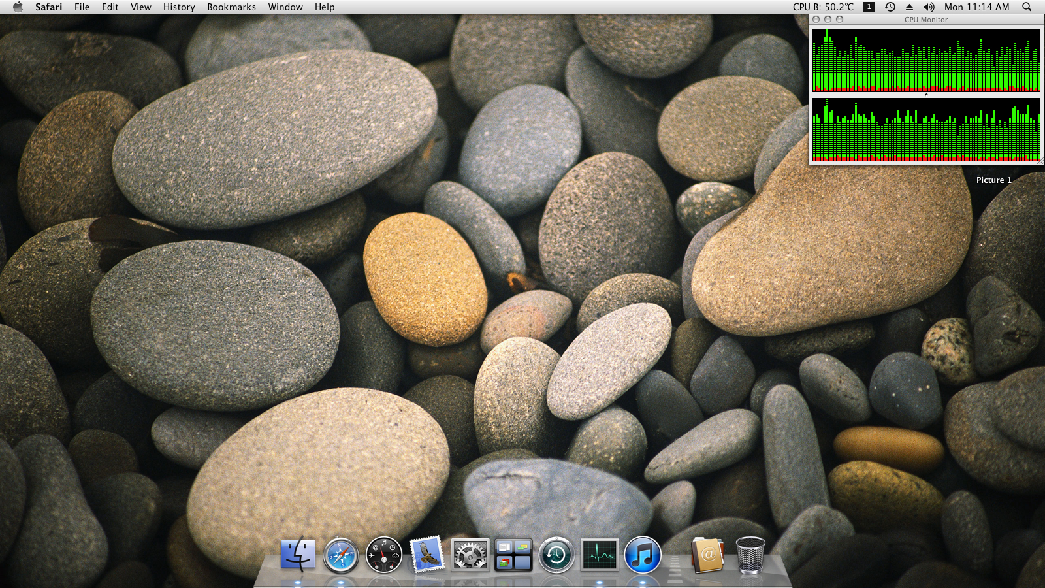
Task: Launch iTunes from the dock
Action: click(643, 555)
